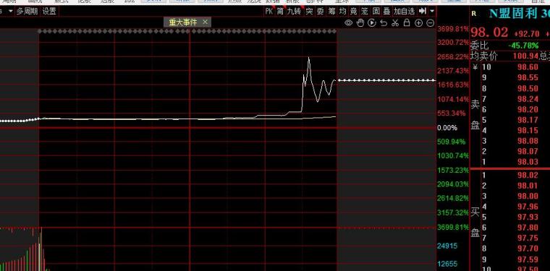This screenshot has width=550, height=271.
Task: Zoom in with the plus circle icon
Action: (418, 23)
